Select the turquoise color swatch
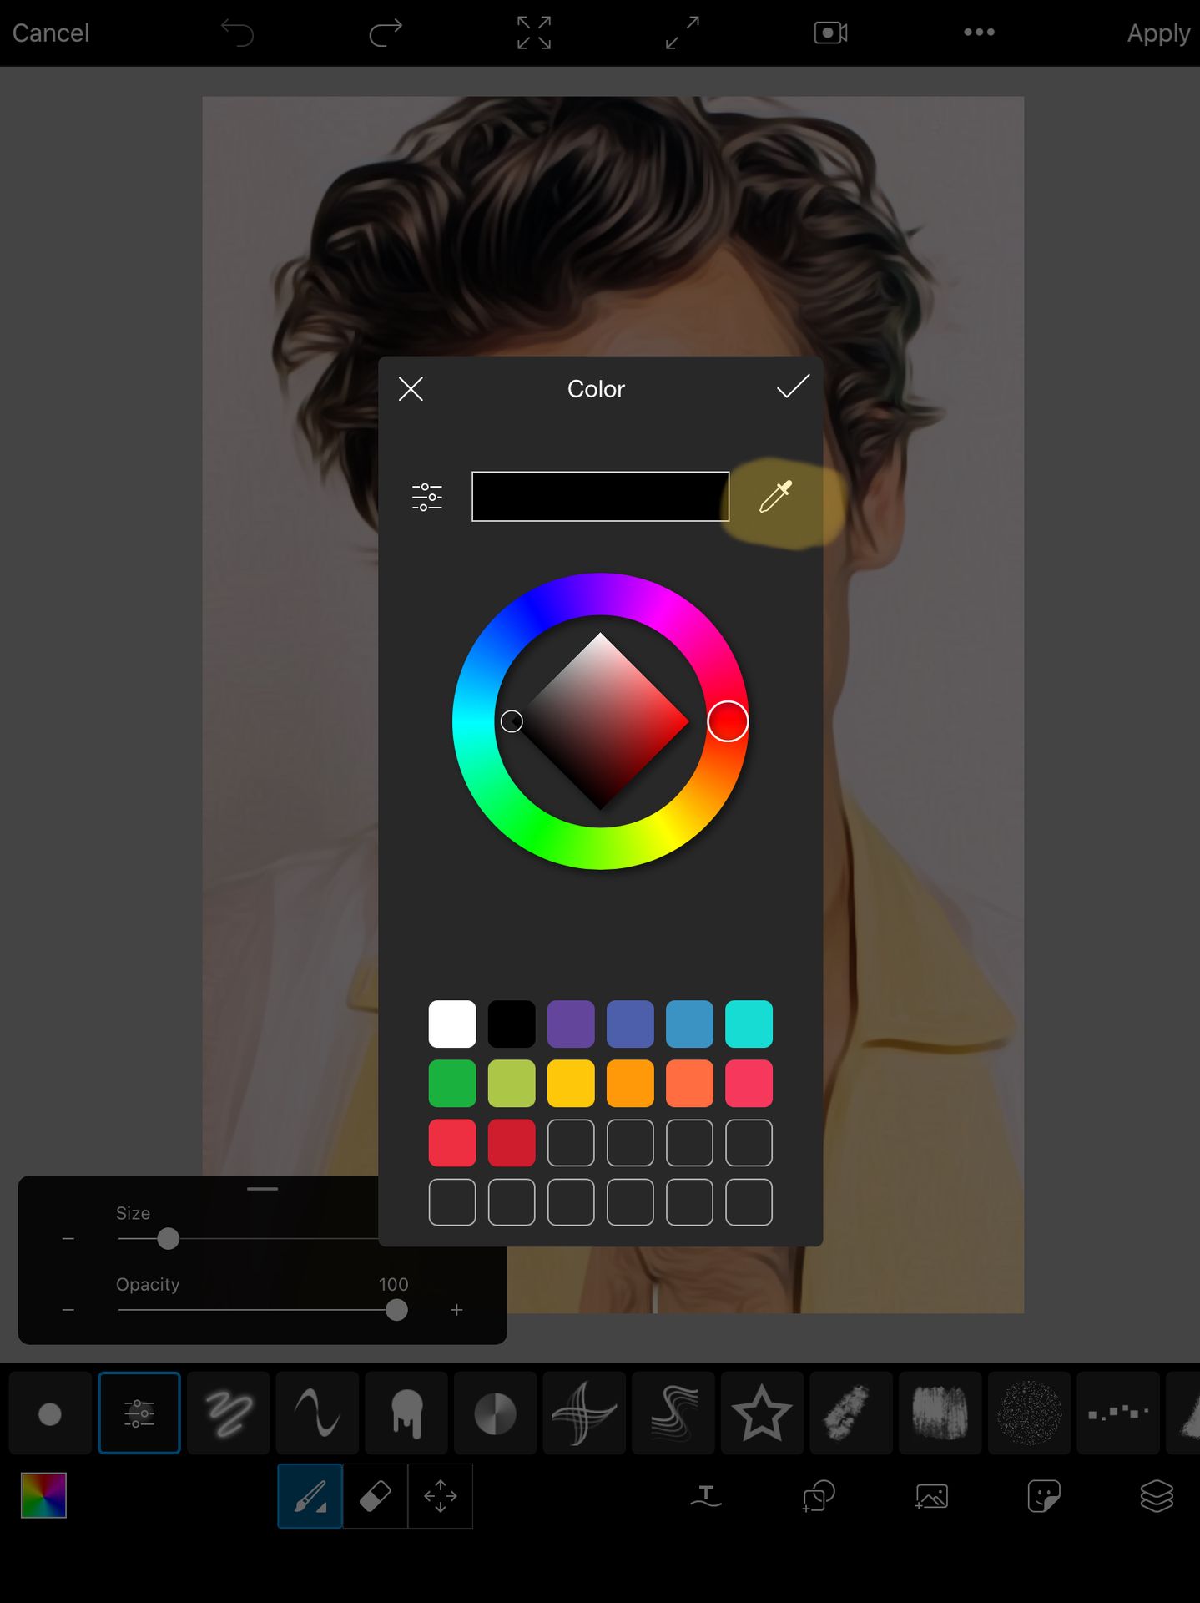The height and width of the screenshot is (1603, 1200). (749, 1024)
